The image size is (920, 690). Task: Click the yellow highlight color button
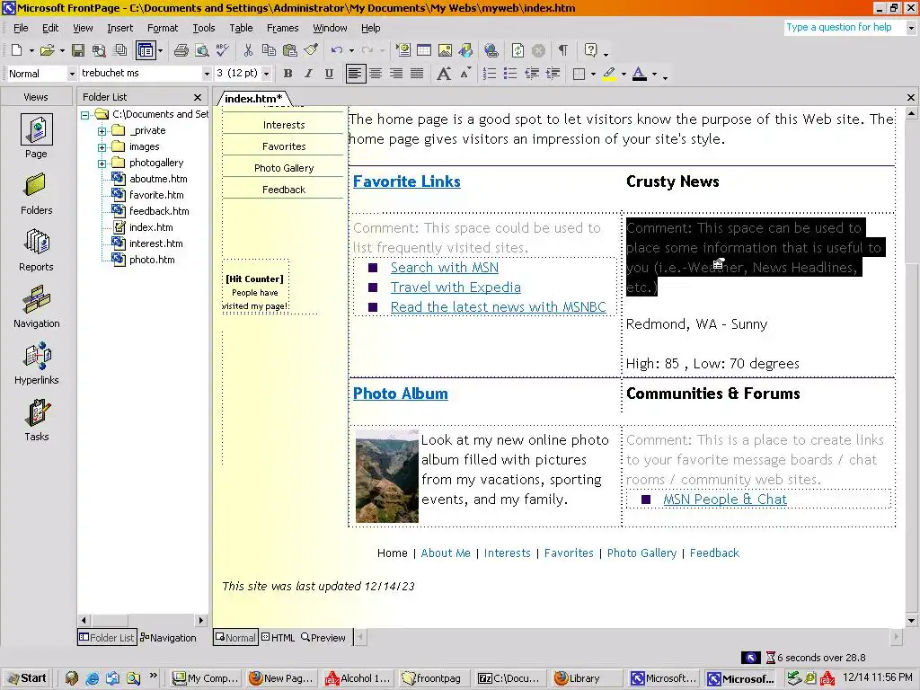point(609,74)
